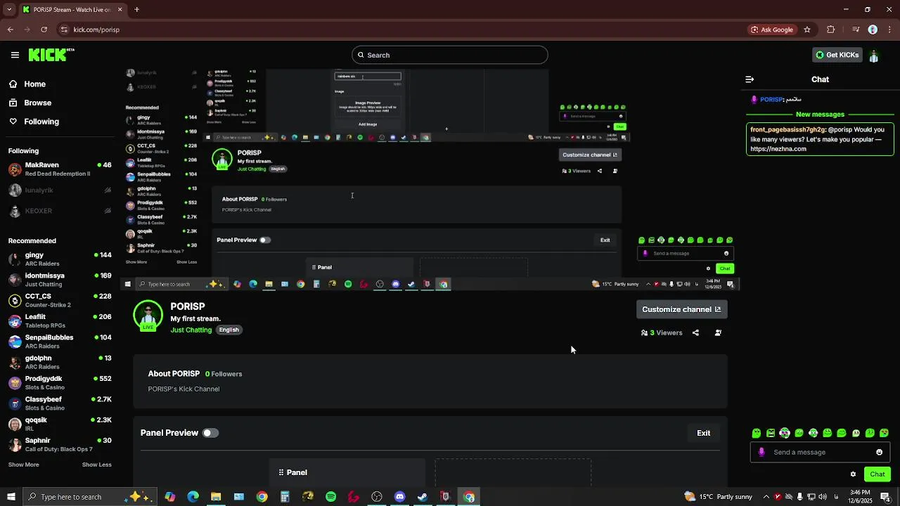Image resolution: width=900 pixels, height=506 pixels.
Task: Open the Chrome extensions puzzle icon
Action: pyautogui.click(x=831, y=30)
